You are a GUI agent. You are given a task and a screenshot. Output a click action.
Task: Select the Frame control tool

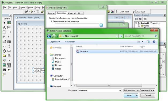coord(4,32)
